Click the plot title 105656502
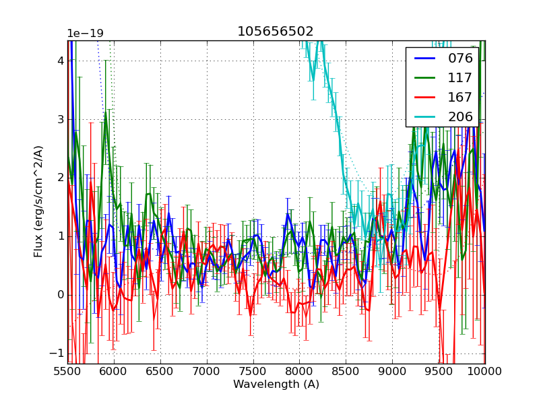This screenshot has height=404, width=539. pos(276,32)
